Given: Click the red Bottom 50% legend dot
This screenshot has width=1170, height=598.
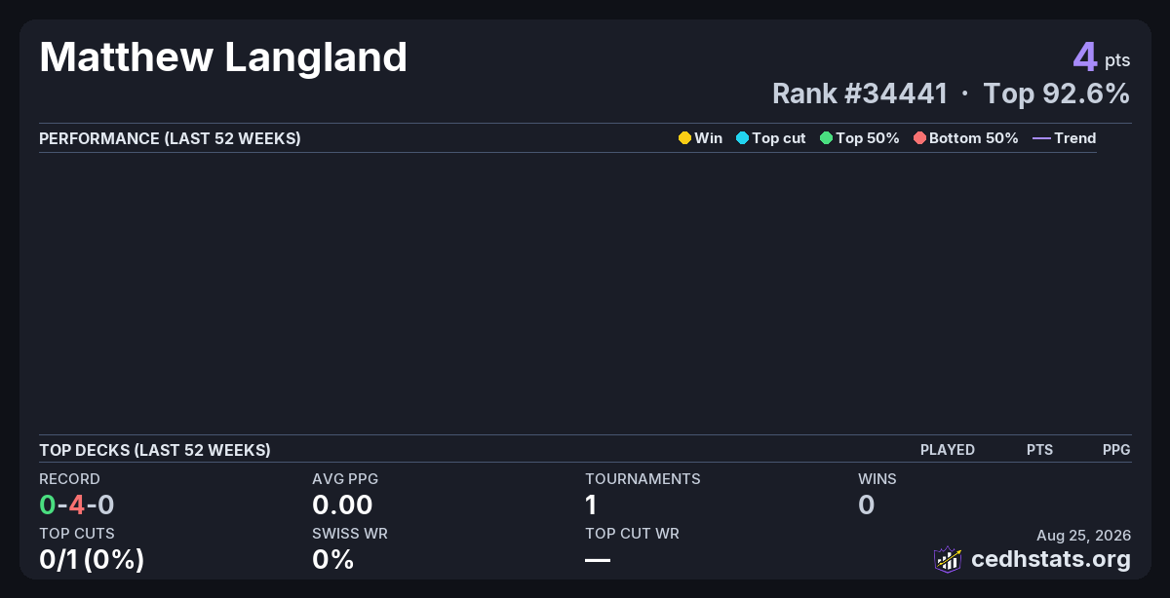Looking at the screenshot, I should [x=919, y=138].
